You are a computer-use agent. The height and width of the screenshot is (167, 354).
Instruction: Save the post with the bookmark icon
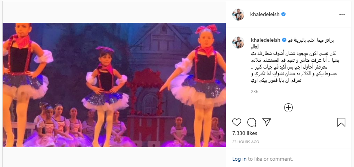(x=341, y=122)
